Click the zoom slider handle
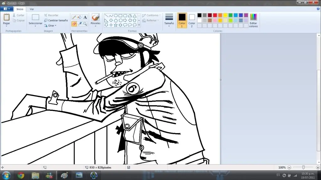 click(x=304, y=167)
